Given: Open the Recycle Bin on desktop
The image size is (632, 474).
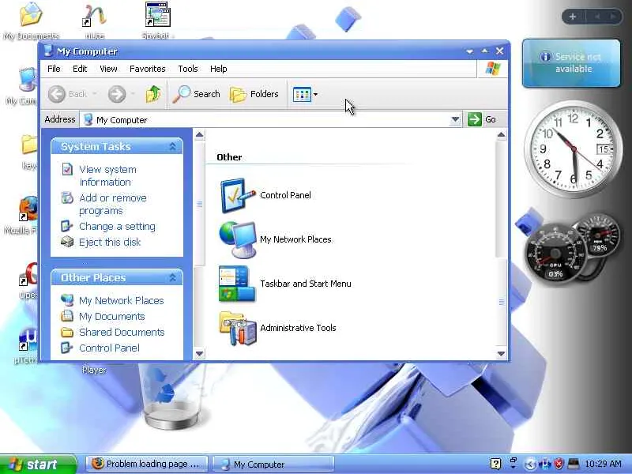Looking at the screenshot, I should 174,397.
